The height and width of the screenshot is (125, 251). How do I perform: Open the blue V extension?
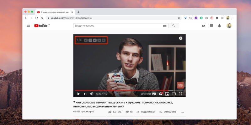click(185, 18)
